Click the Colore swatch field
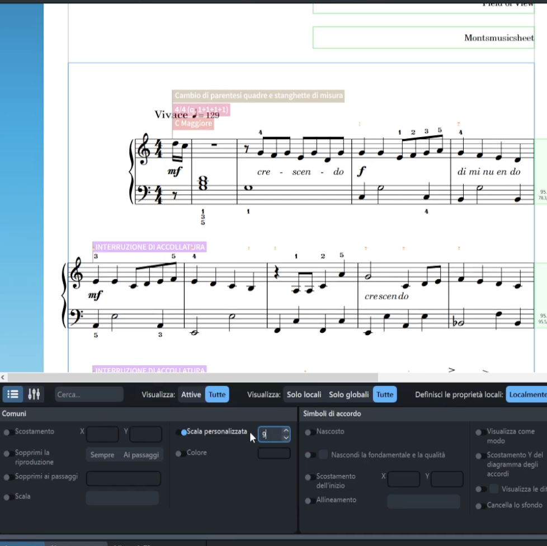 [273, 454]
